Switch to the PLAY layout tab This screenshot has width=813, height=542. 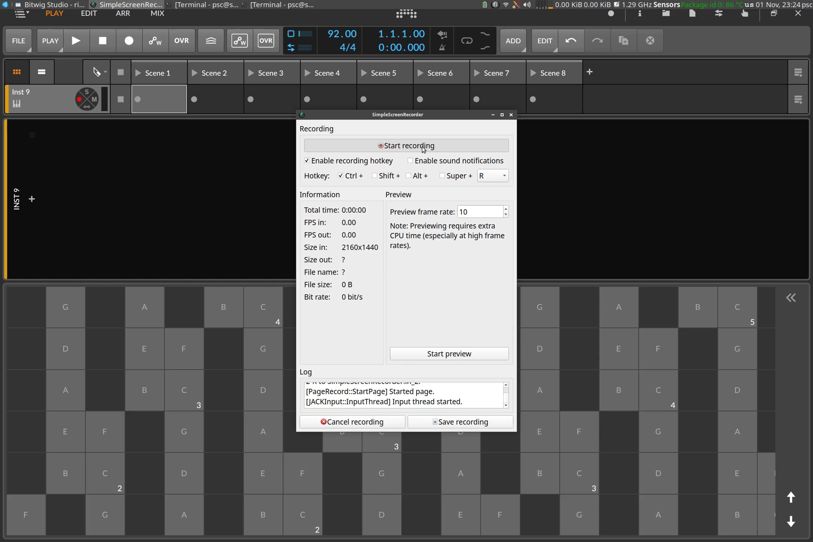(54, 13)
